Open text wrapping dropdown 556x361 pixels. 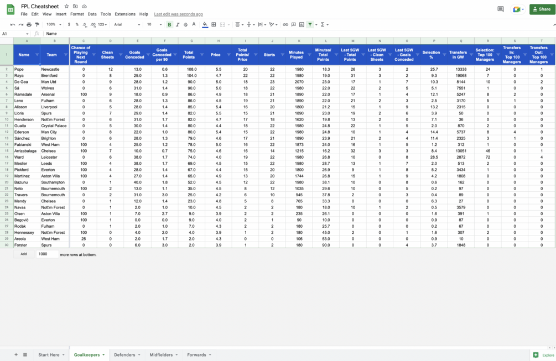(x=262, y=24)
